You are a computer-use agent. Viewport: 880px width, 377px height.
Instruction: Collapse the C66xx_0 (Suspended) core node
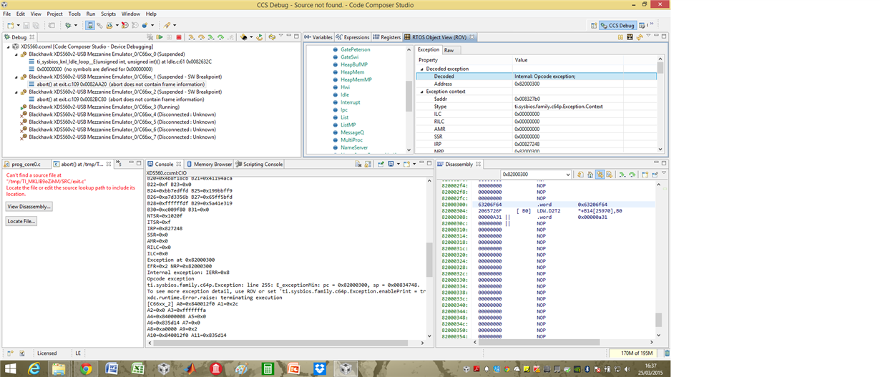(17, 54)
